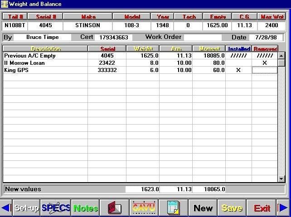Click the red Exit button

262,208
